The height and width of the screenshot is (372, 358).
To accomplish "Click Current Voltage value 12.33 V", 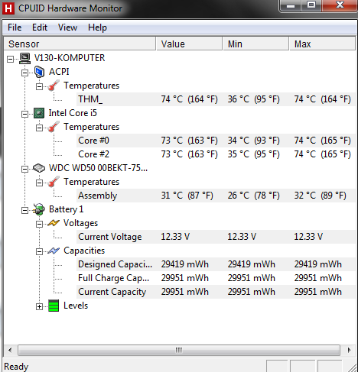I will click(175, 237).
